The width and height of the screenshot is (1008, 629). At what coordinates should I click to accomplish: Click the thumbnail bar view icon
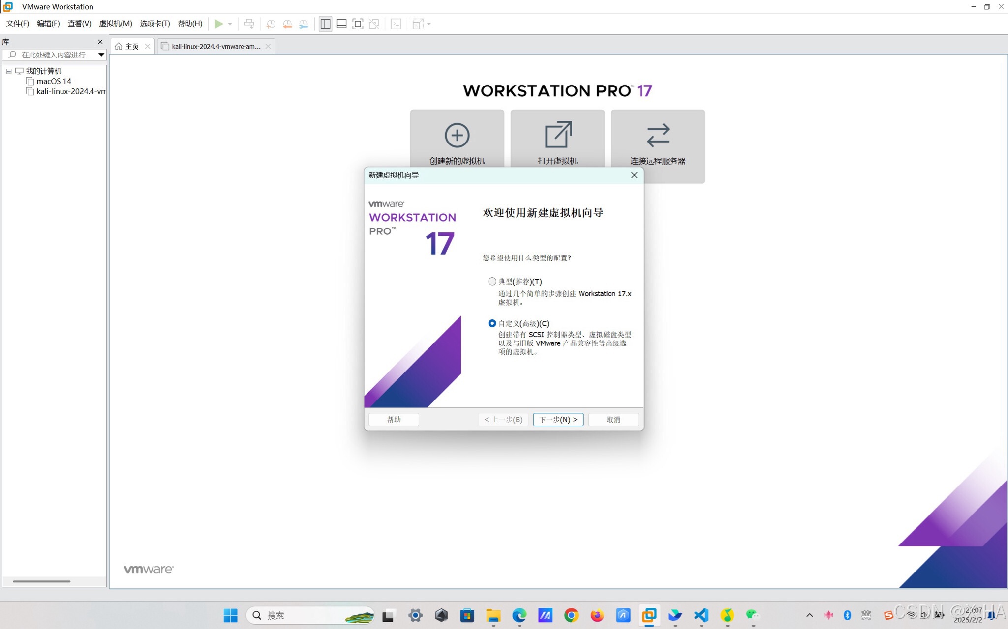click(341, 24)
